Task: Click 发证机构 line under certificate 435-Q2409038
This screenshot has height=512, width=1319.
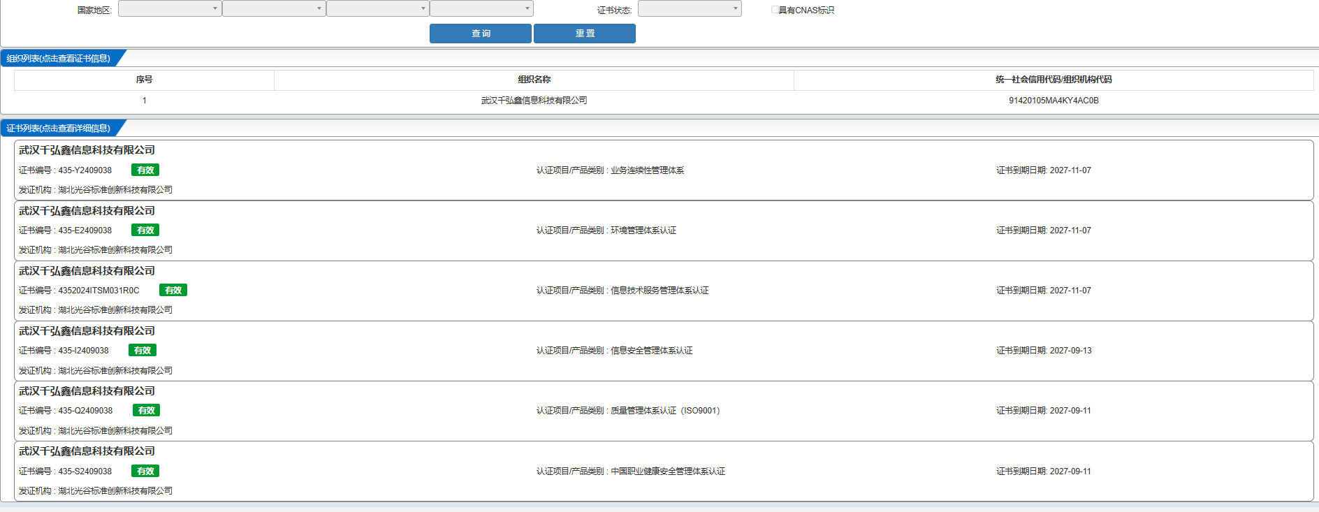Action: pyautogui.click(x=96, y=431)
